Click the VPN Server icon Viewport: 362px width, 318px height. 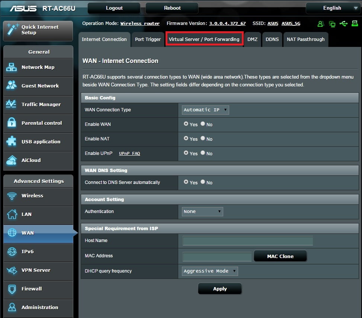point(12,270)
